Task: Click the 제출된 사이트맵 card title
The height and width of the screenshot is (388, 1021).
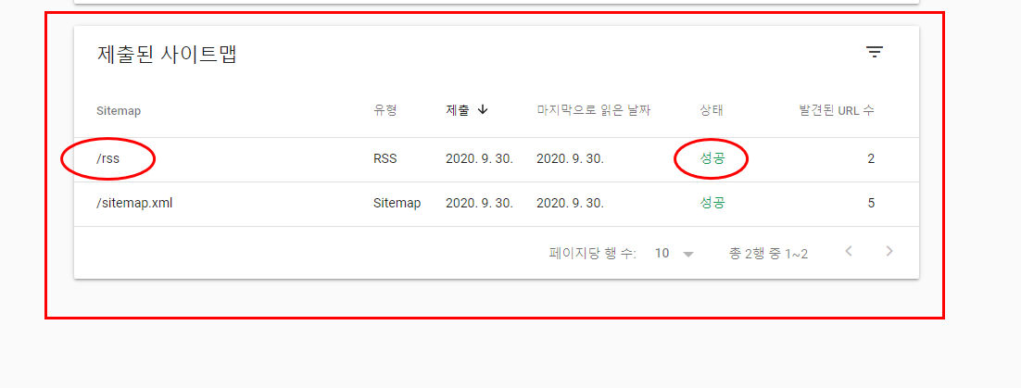Action: click(166, 55)
